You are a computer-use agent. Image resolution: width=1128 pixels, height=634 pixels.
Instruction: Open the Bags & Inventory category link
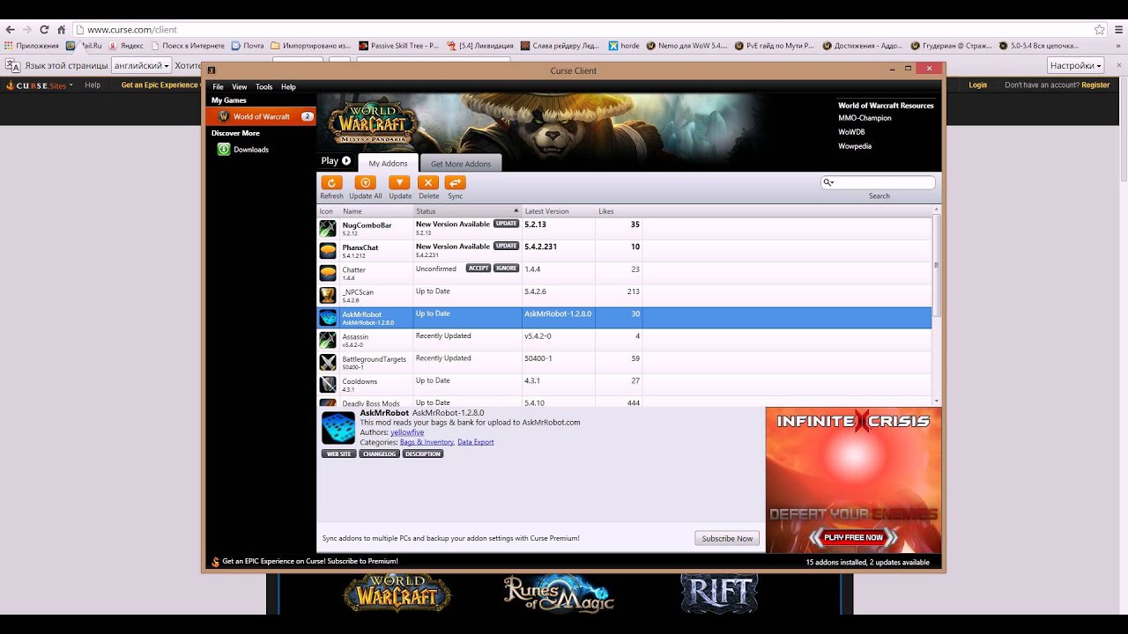(x=427, y=442)
